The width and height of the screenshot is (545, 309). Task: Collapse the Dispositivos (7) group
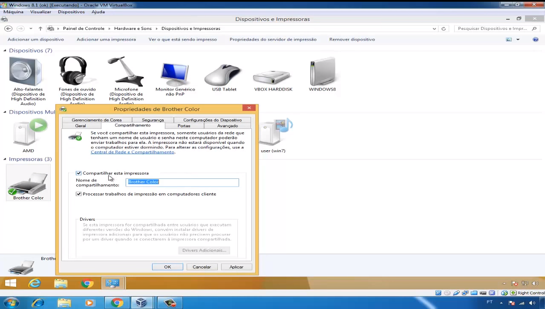tap(5, 50)
